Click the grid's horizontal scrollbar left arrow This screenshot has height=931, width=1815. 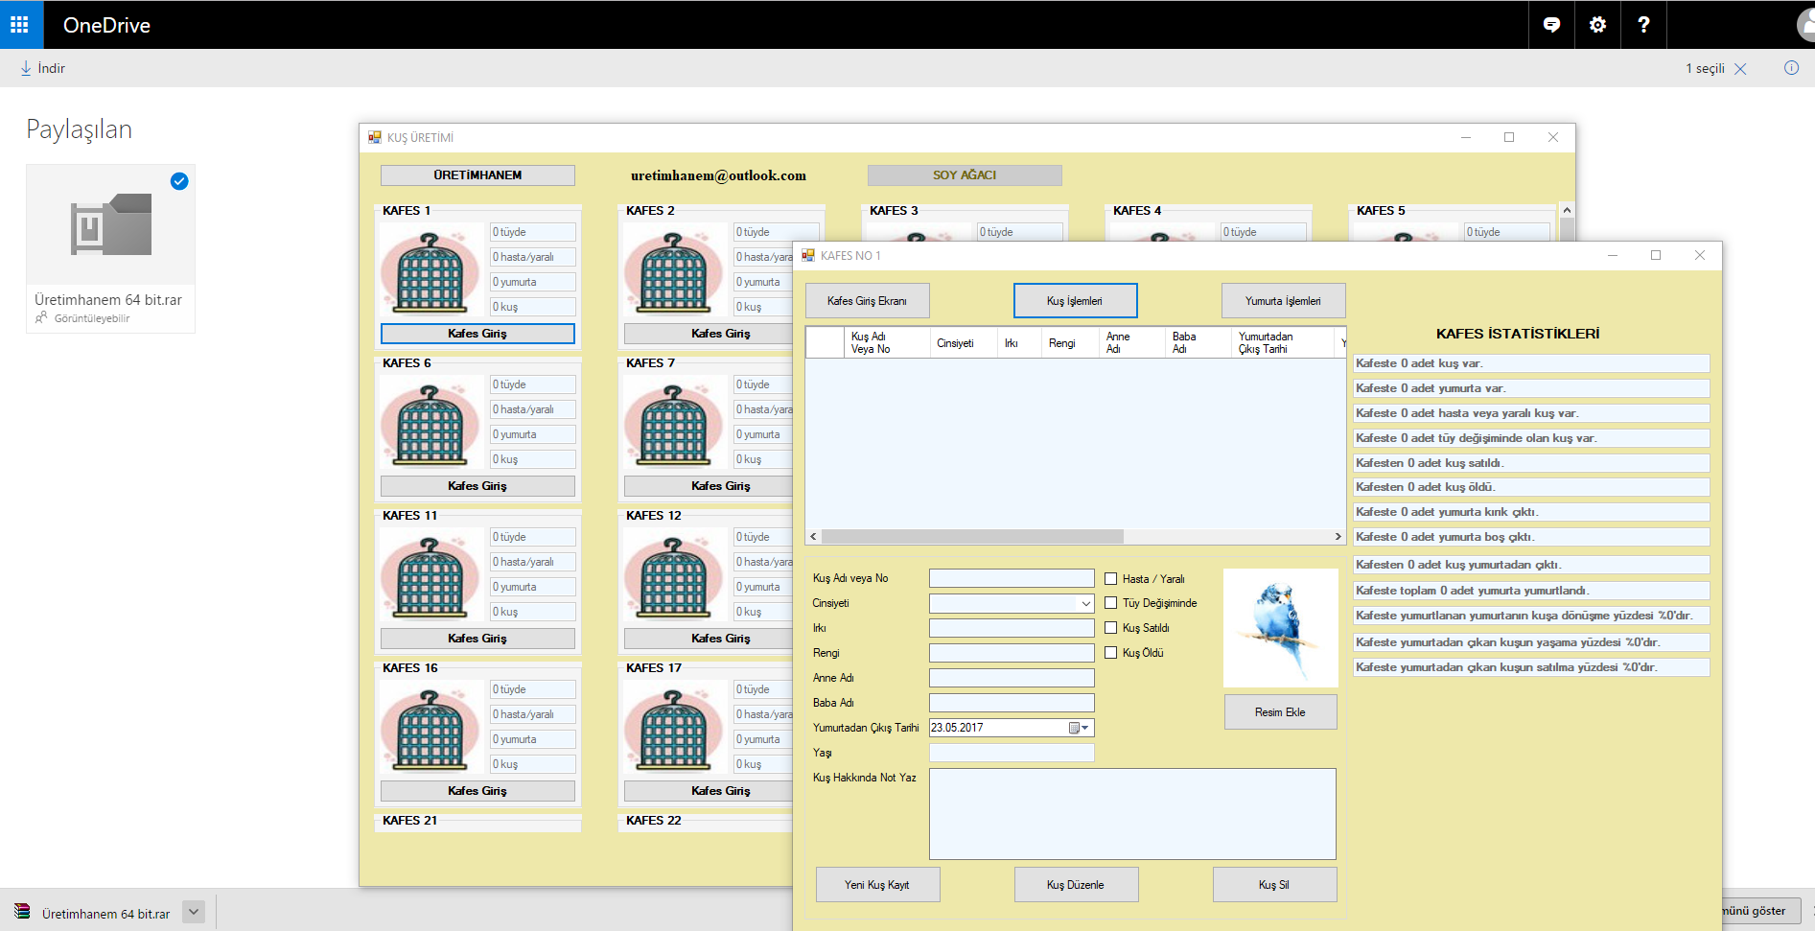click(x=814, y=537)
